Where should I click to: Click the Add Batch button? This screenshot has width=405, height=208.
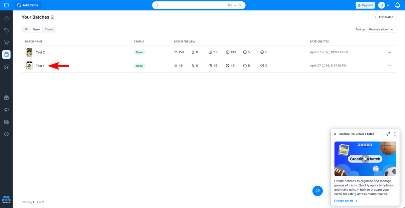[x=383, y=17]
